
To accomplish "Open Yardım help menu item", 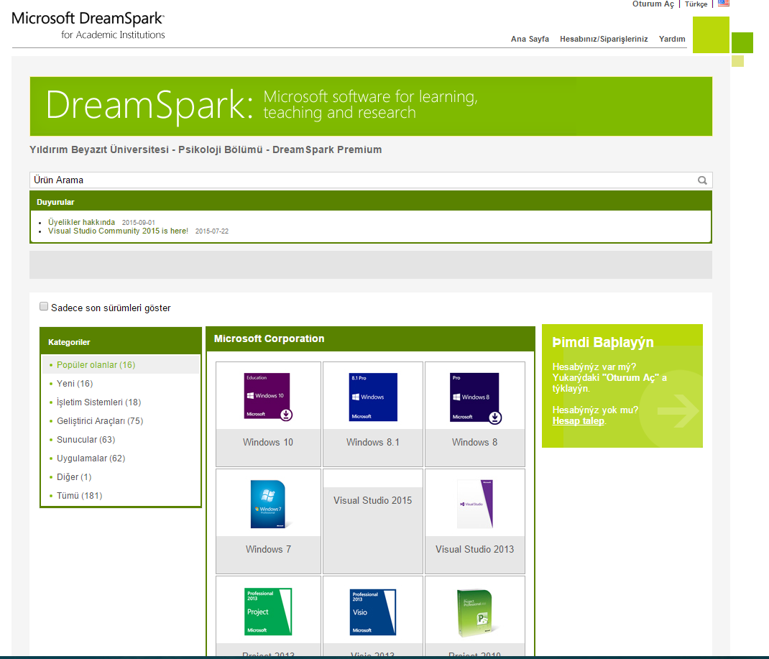I will tap(672, 39).
